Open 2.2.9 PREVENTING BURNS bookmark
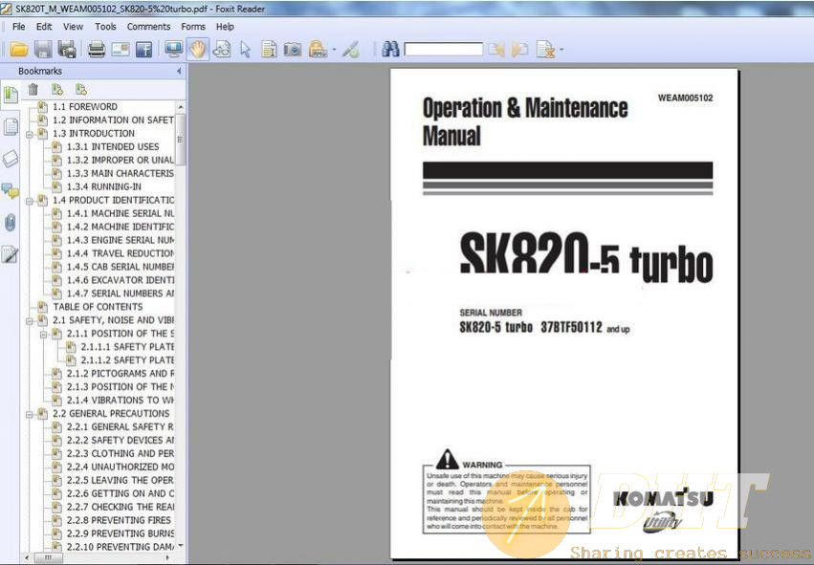 point(121,533)
